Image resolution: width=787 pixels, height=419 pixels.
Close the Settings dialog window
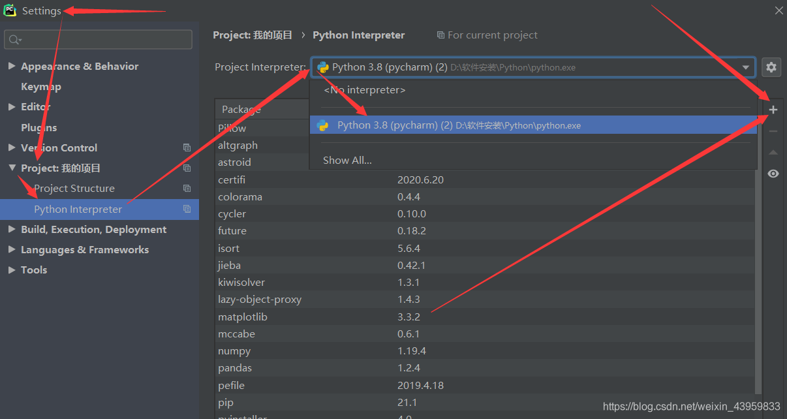(779, 10)
